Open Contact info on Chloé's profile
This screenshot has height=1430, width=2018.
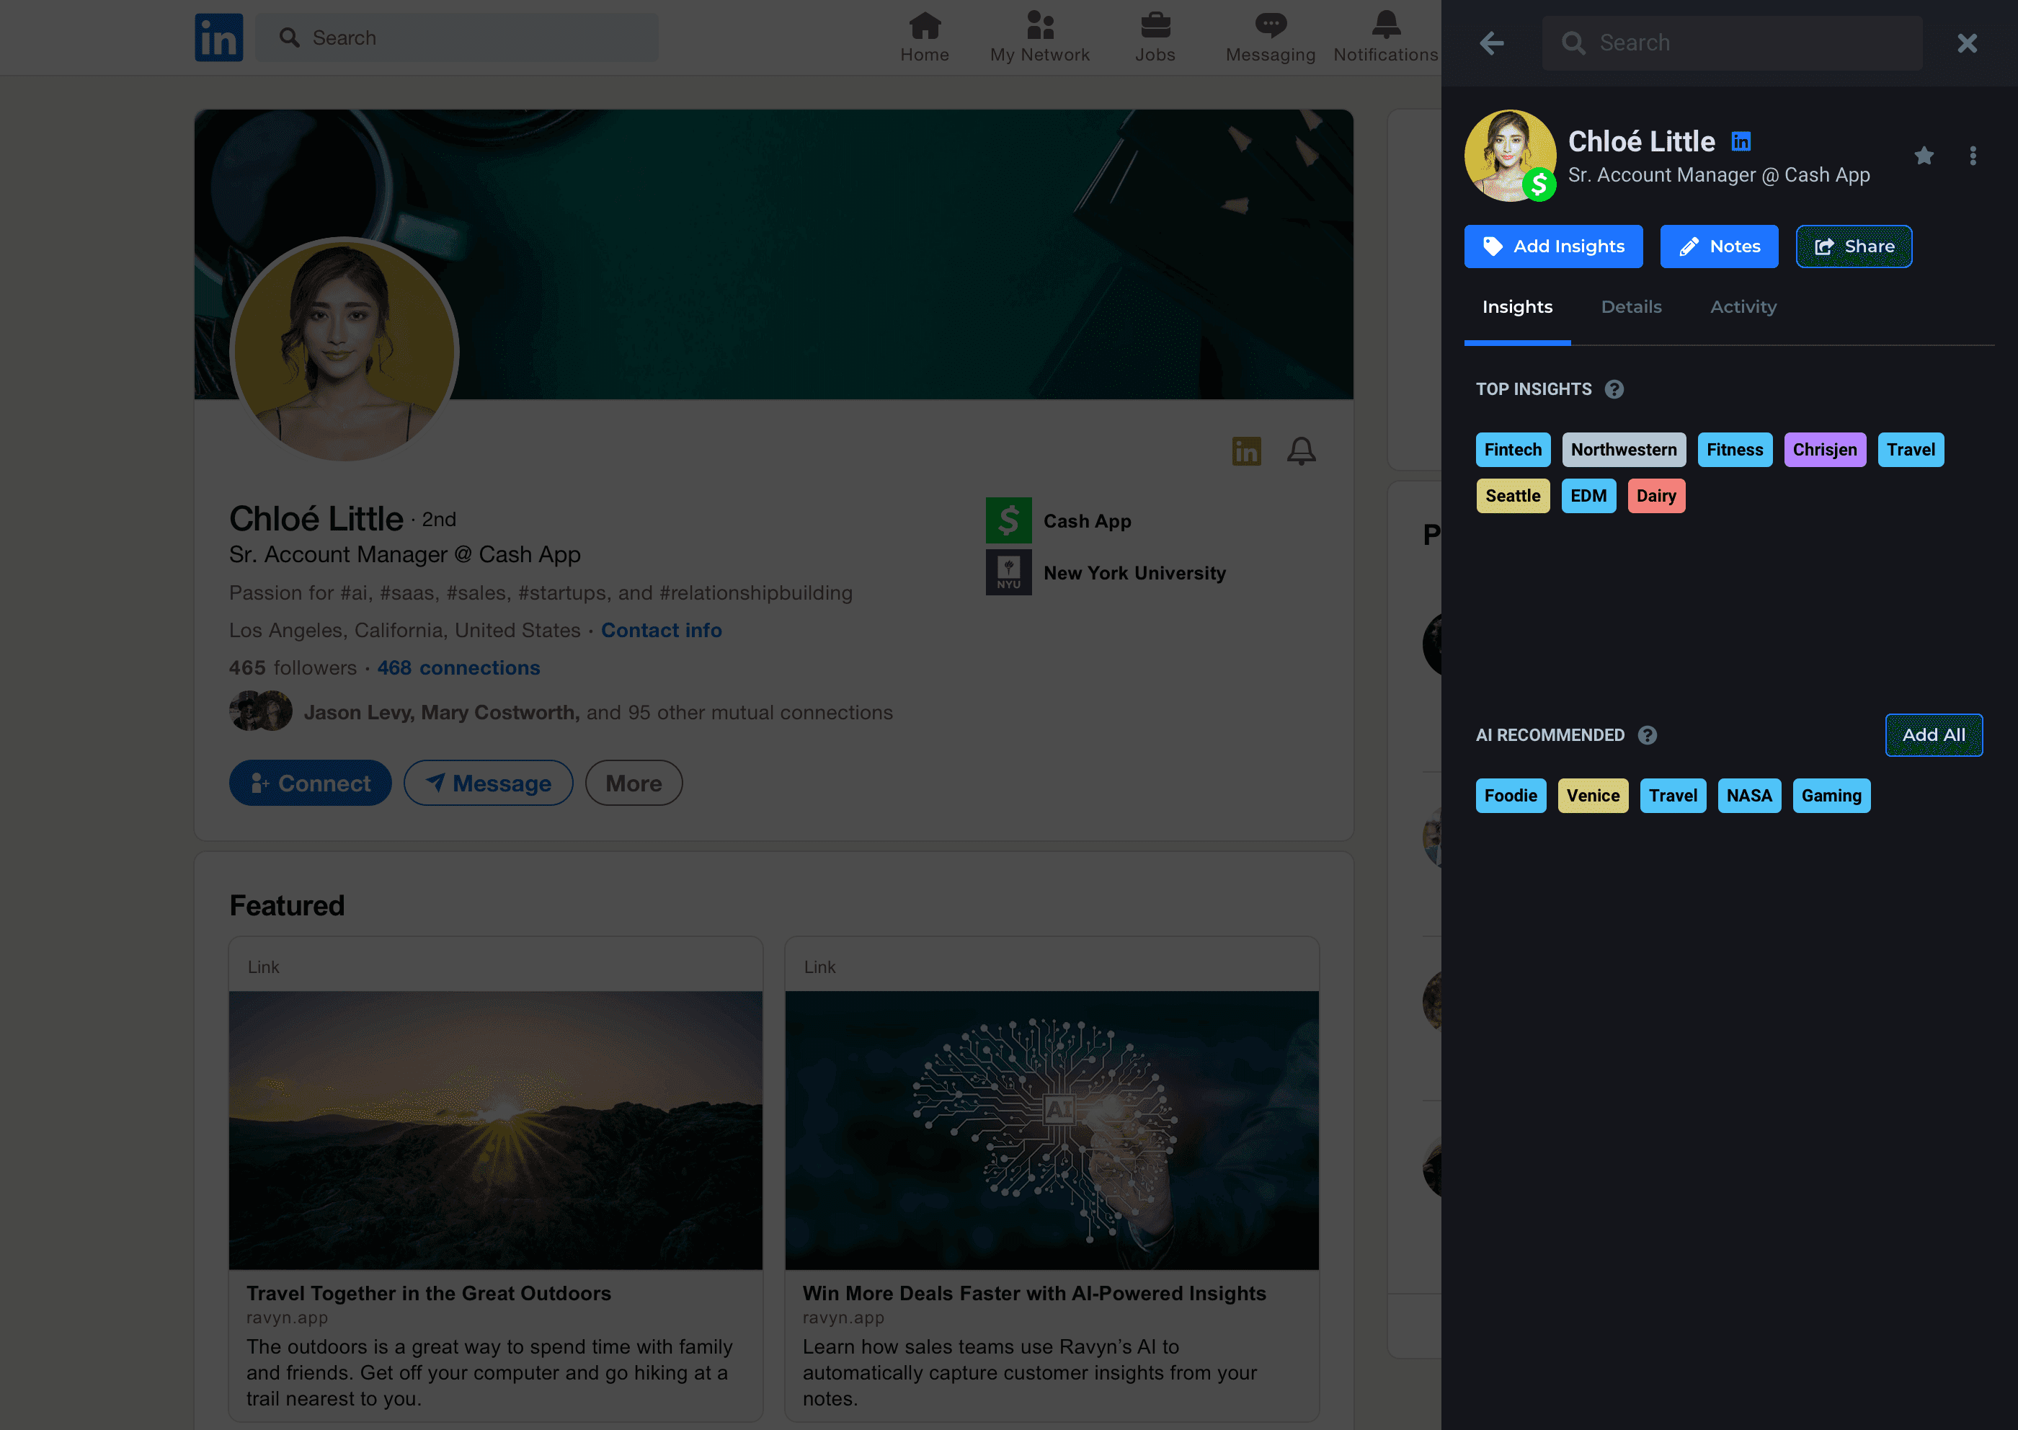(x=661, y=629)
